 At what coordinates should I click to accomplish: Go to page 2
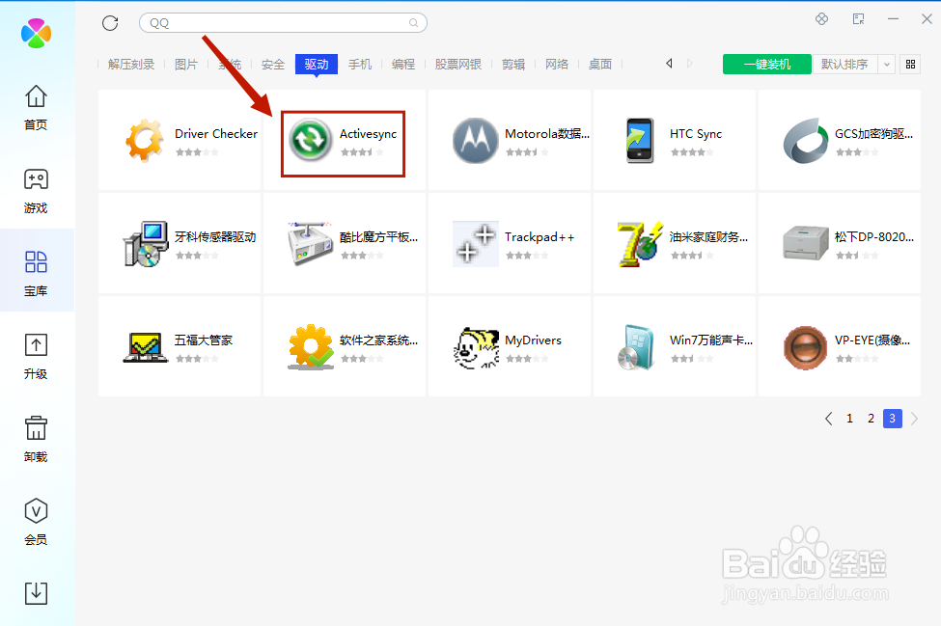(871, 419)
